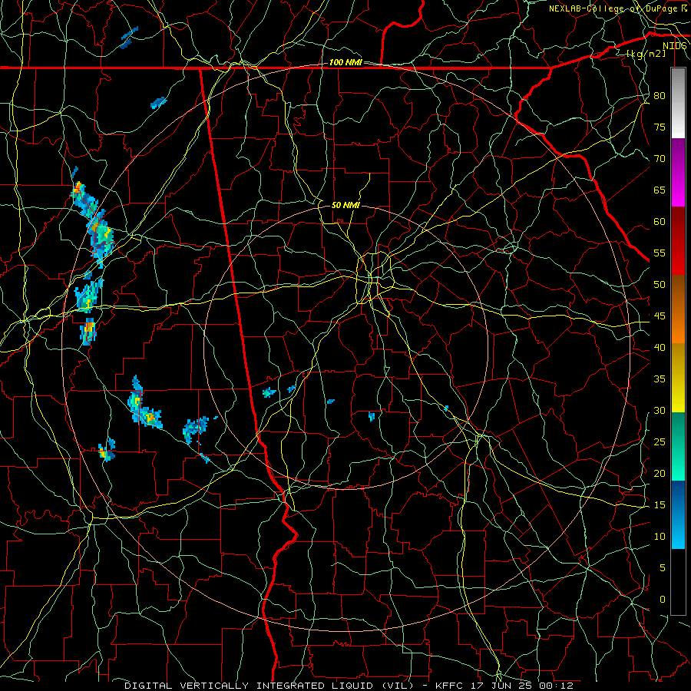Screen dimensions: 691x691
Task: Click the 15 value on the color scale
Action: (660, 505)
